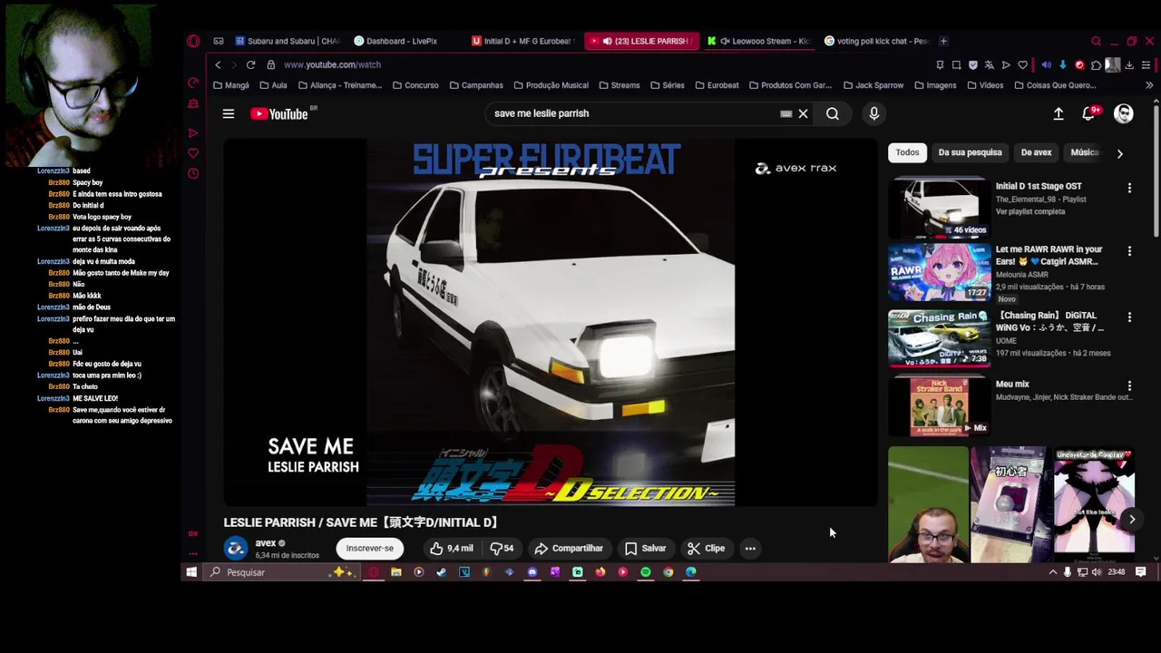The width and height of the screenshot is (1161, 653).
Task: Open the Produção Musical bookmarks folder
Action: click(551, 85)
